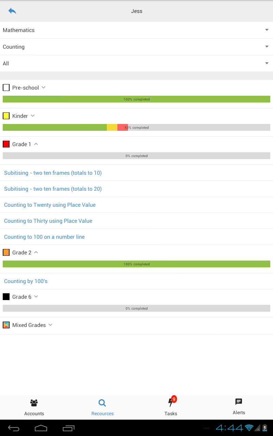Click the yellow Kinder color box
This screenshot has width=273, height=436.
[x=6, y=116]
